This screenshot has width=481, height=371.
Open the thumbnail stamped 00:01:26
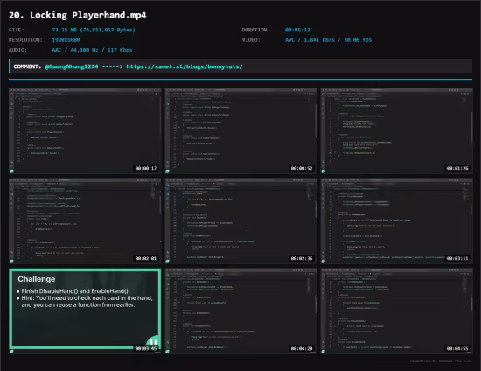397,130
